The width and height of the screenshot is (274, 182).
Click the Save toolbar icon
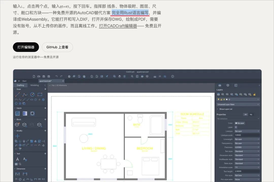(x=44, y=76)
